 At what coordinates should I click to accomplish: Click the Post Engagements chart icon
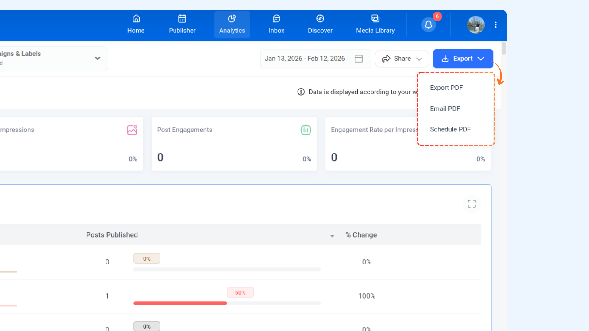[x=306, y=130]
